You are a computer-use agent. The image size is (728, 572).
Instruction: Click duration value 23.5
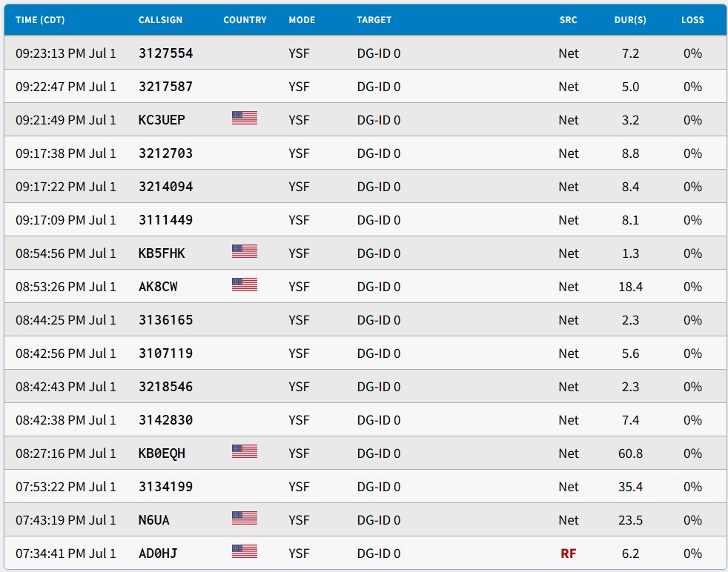pos(630,520)
